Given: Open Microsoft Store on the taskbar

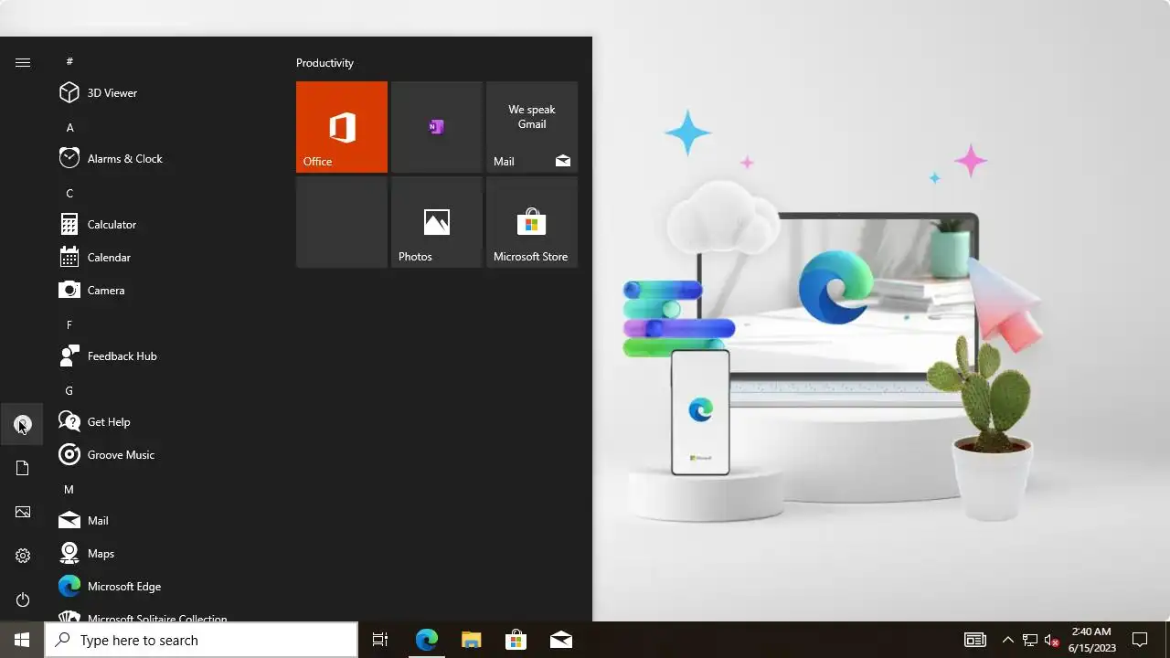Looking at the screenshot, I should [516, 640].
